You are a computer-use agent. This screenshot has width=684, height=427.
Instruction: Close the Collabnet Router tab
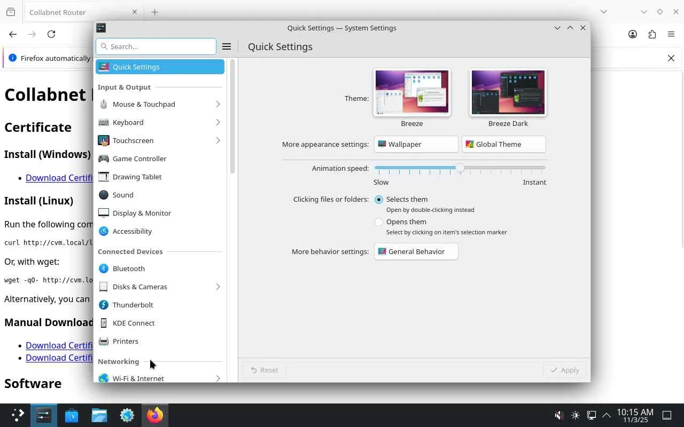[x=135, y=12]
